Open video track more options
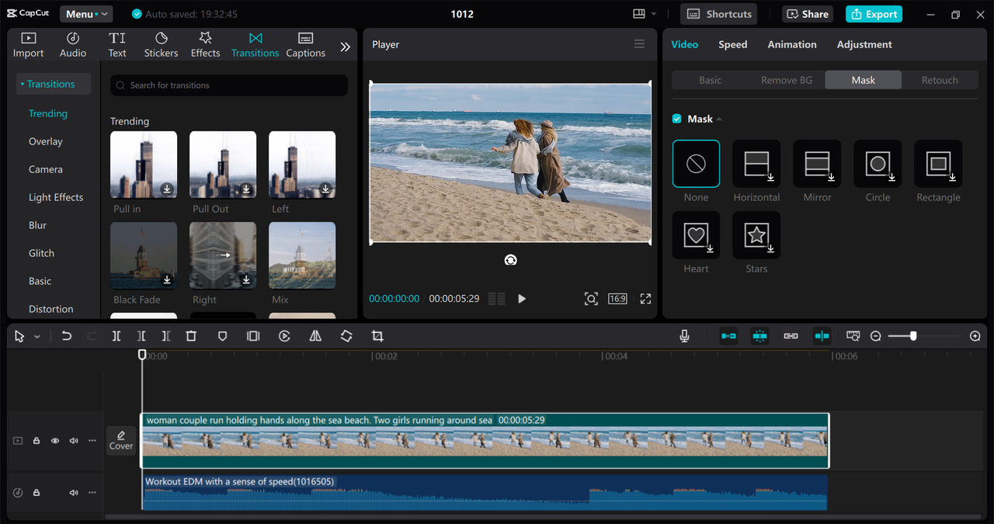Image resolution: width=994 pixels, height=524 pixels. pos(92,441)
